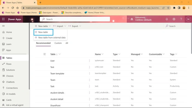192x108 pixels.
Task: Click the page's right vertical scrollbar
Action: [191, 38]
